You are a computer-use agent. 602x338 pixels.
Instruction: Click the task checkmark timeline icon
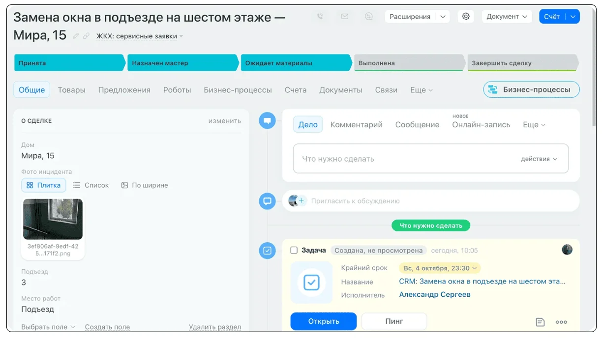267,251
